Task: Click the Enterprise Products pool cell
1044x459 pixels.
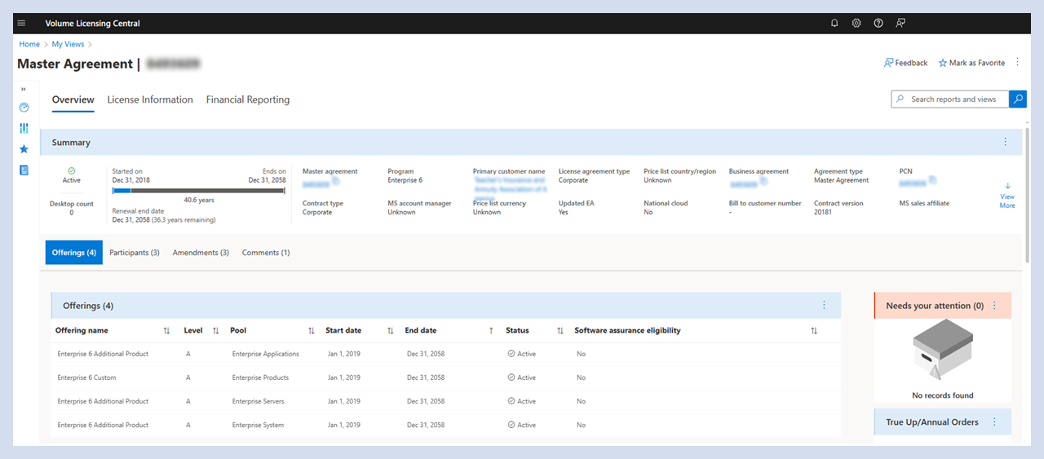Action: 261,377
